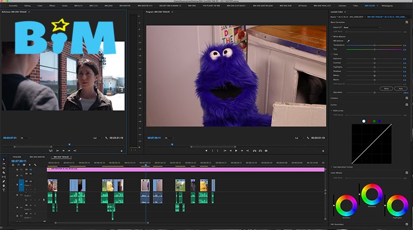Open Input LUT dropdown

(x=362, y=27)
